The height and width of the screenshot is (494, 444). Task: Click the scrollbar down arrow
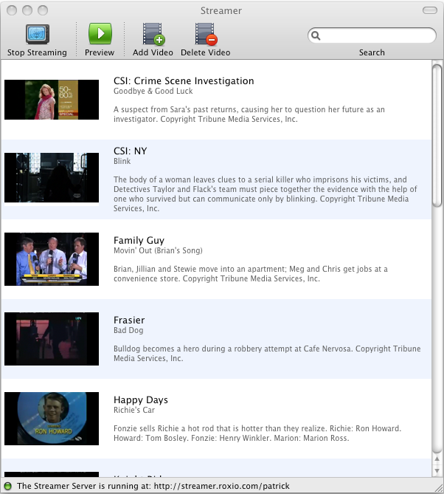tap(437, 470)
